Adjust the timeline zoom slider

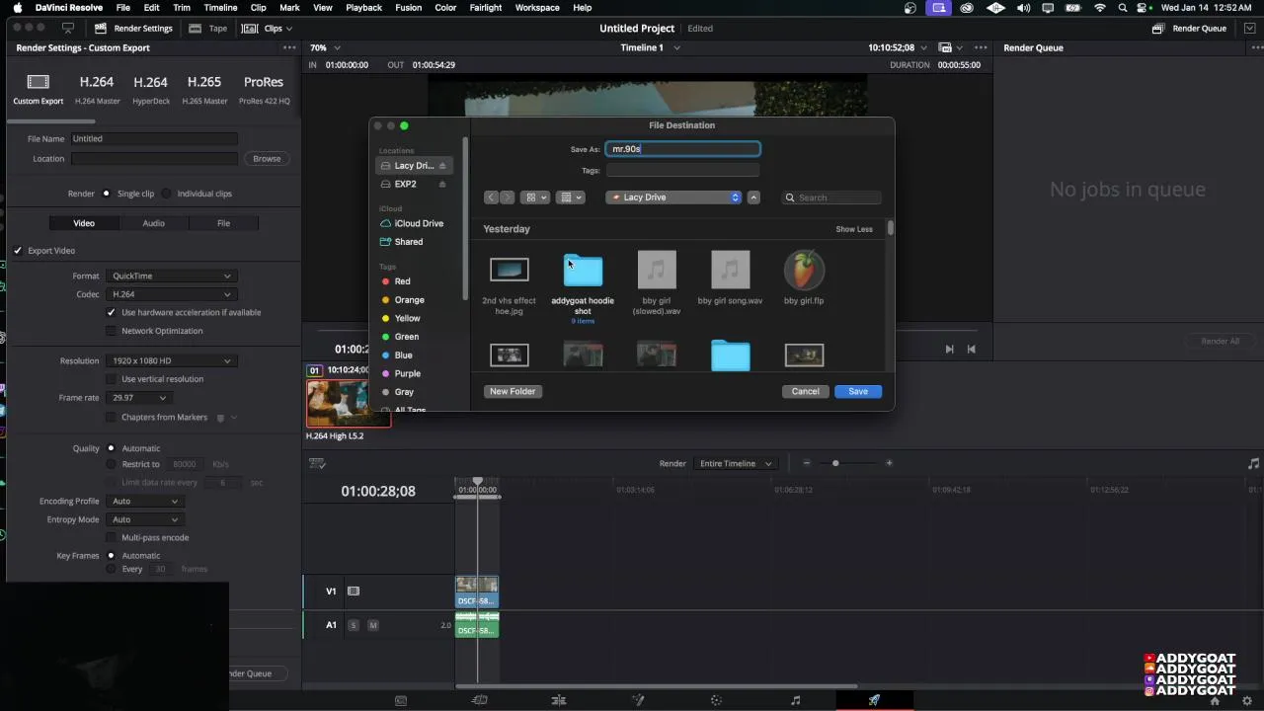pos(835,463)
